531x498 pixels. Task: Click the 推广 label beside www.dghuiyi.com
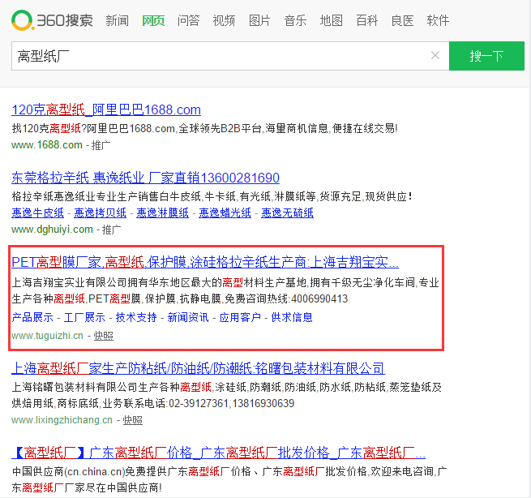click(x=111, y=230)
